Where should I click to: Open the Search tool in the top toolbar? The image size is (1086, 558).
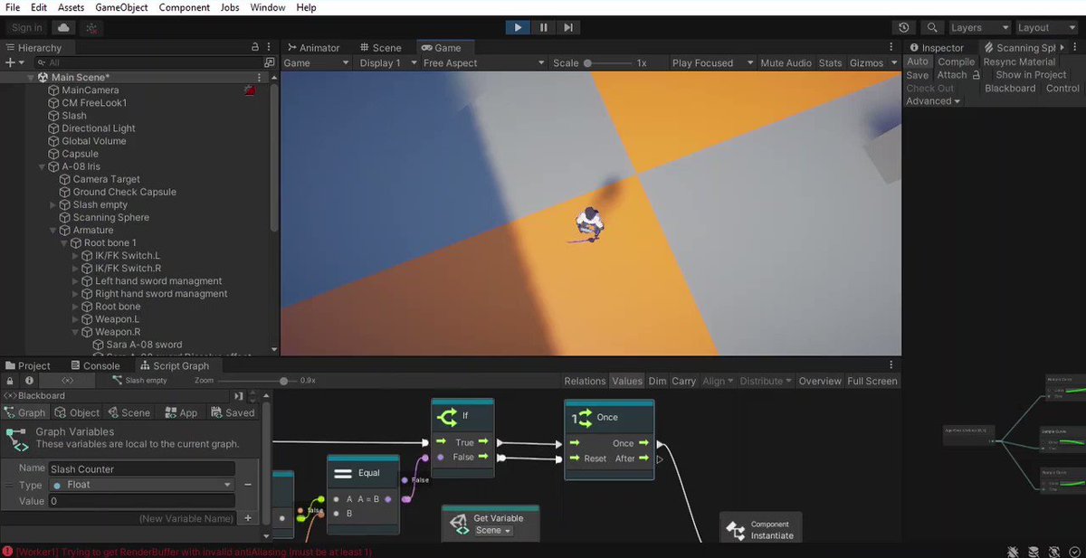[932, 27]
